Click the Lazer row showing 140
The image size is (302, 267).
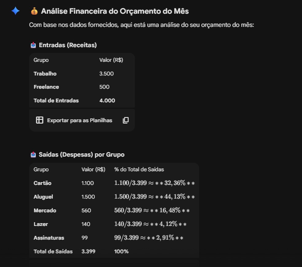85,224
